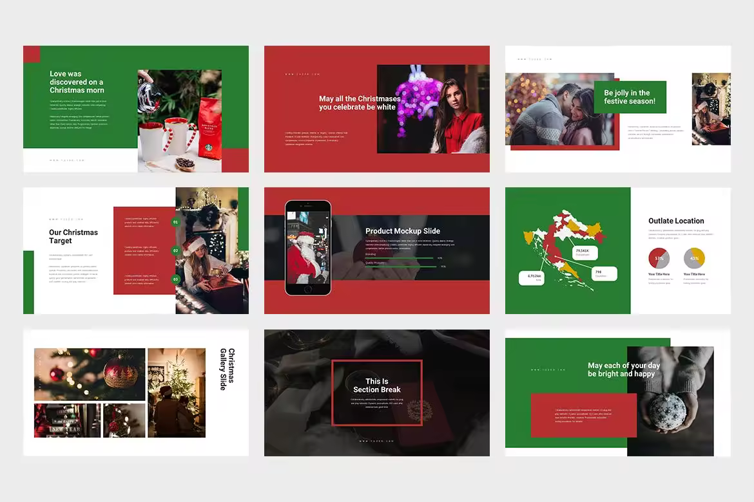This screenshot has height=502, width=754.
Task: Click the "Our Christmas Target" heading
Action: point(73,236)
